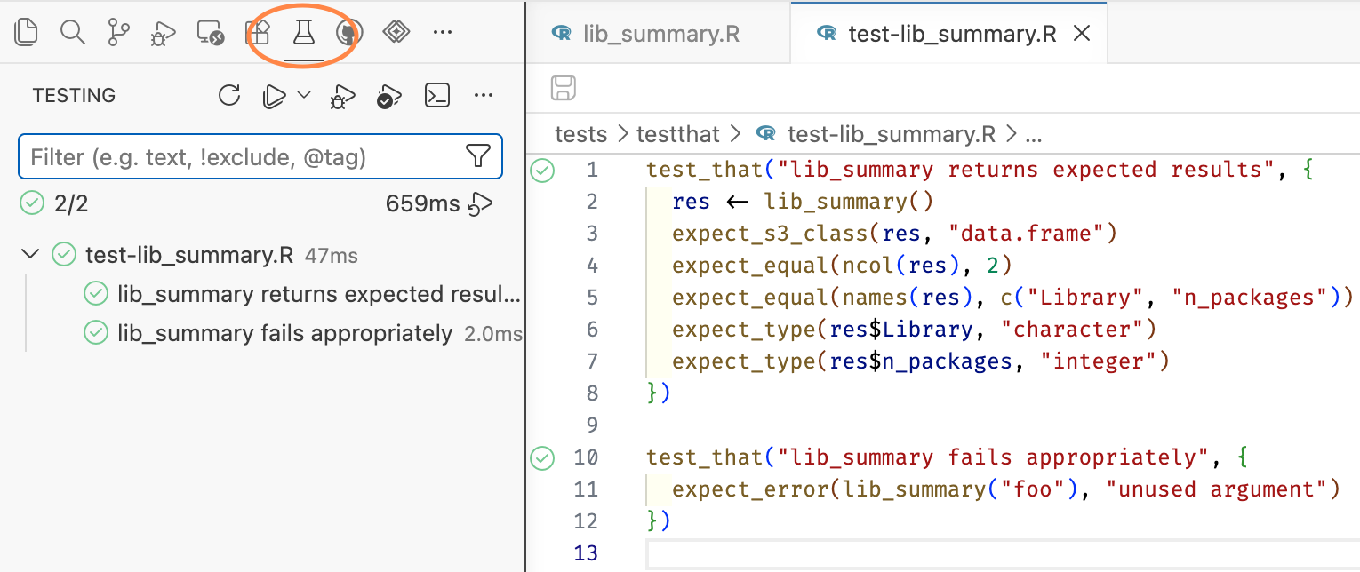Viewport: 1360px width, 572px height.
Task: Show test output terminal icon
Action: 436,95
